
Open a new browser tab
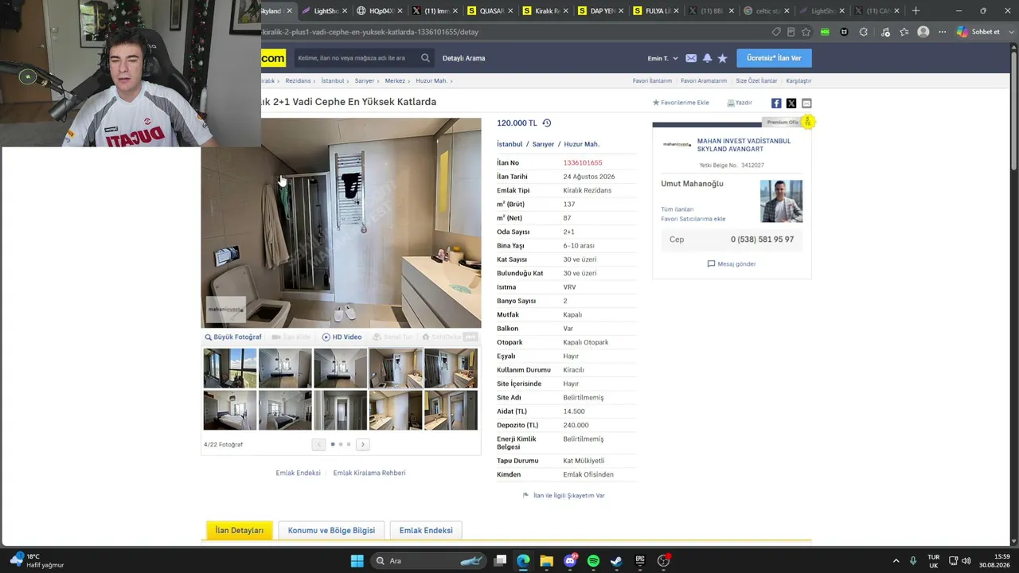pos(916,11)
